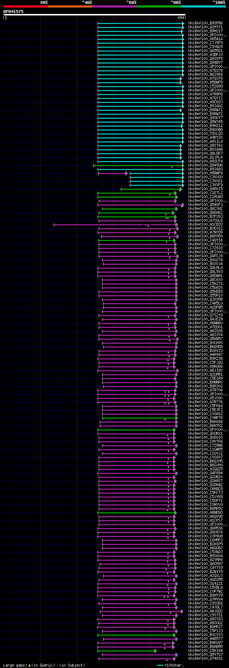Click the UniRef100_A7Q378 label
The height and width of the screenshot is (668, 229).
click(205, 71)
